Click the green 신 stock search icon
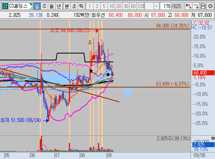 (5, 6)
